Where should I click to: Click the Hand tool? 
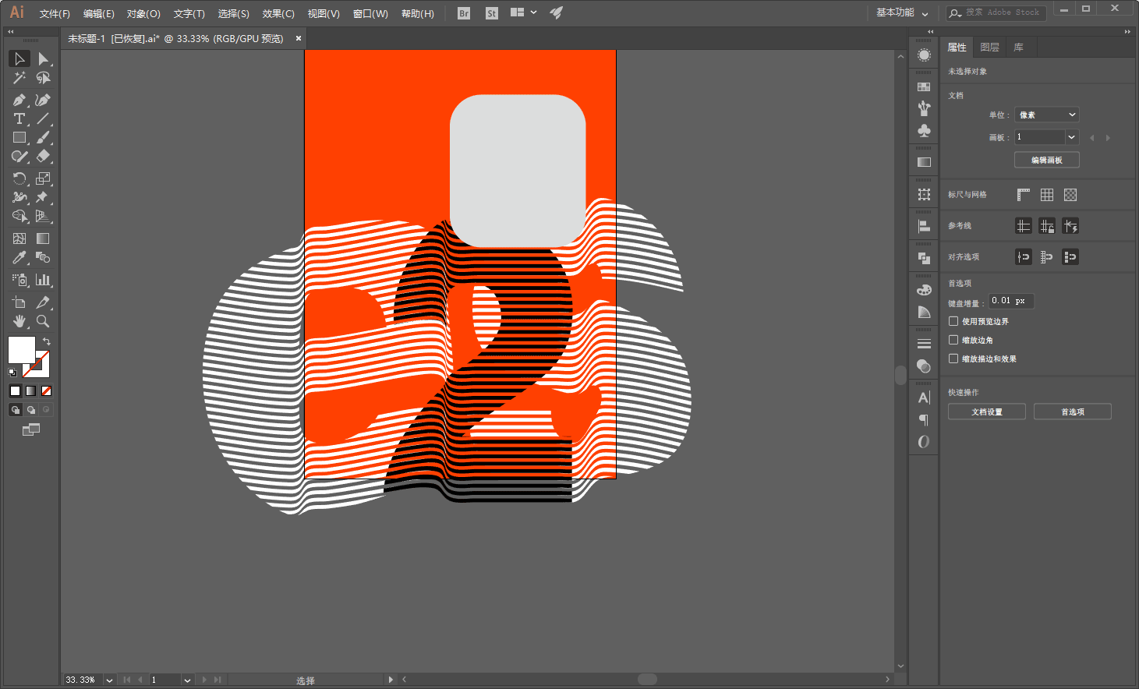pyautogui.click(x=19, y=321)
